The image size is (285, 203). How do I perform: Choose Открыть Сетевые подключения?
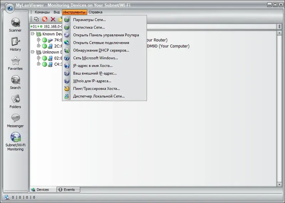coord(104,43)
